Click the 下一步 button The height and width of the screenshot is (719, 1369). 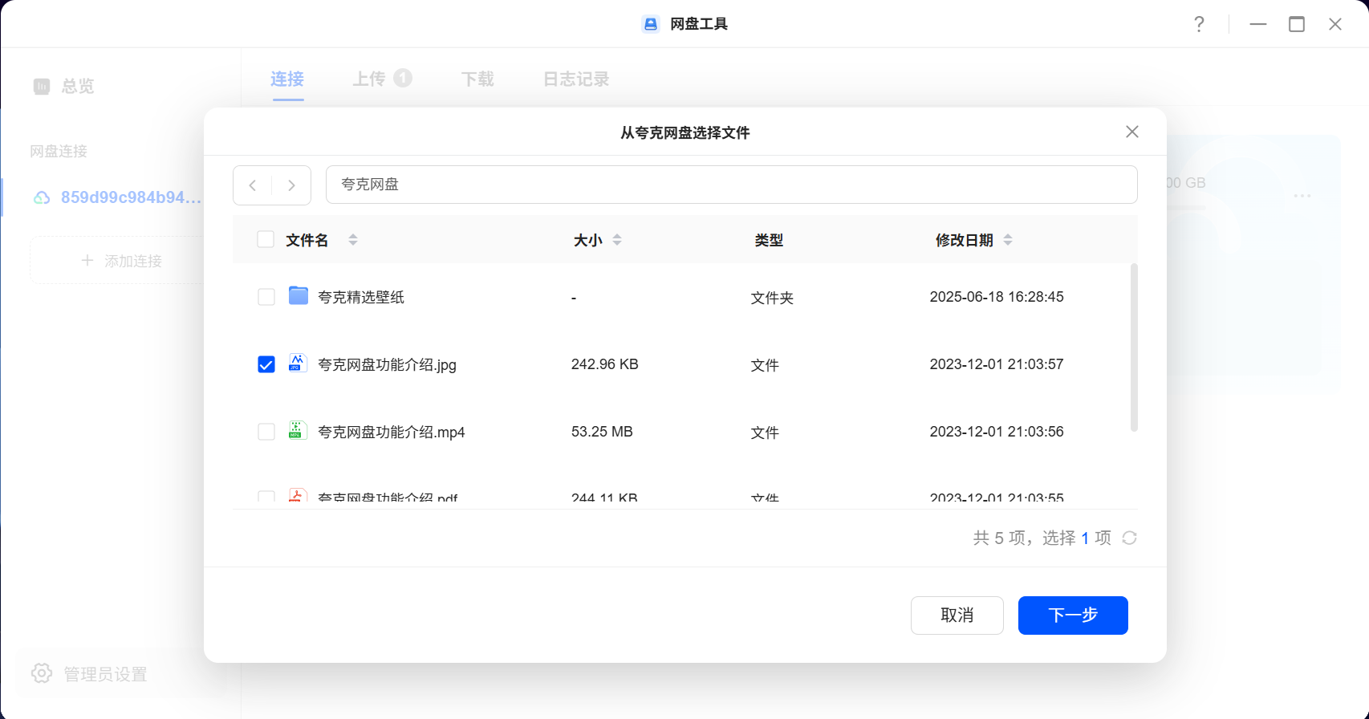click(x=1073, y=615)
